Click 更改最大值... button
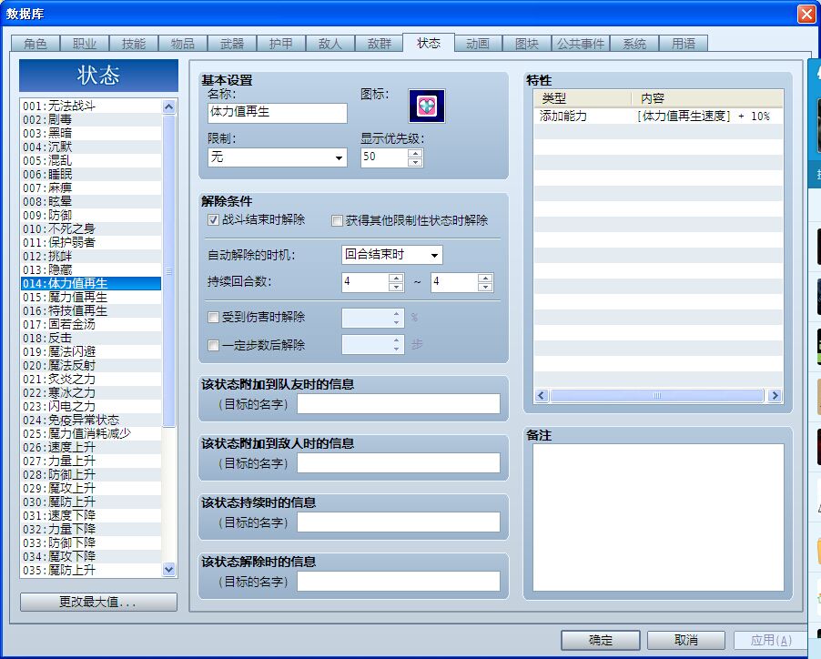This screenshot has height=659, width=821. point(98,602)
